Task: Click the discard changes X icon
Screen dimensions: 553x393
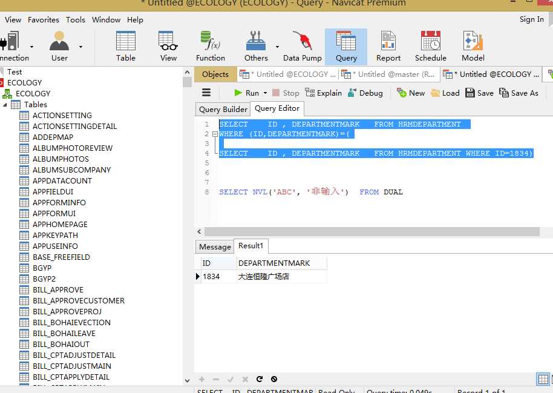Action: point(245,379)
